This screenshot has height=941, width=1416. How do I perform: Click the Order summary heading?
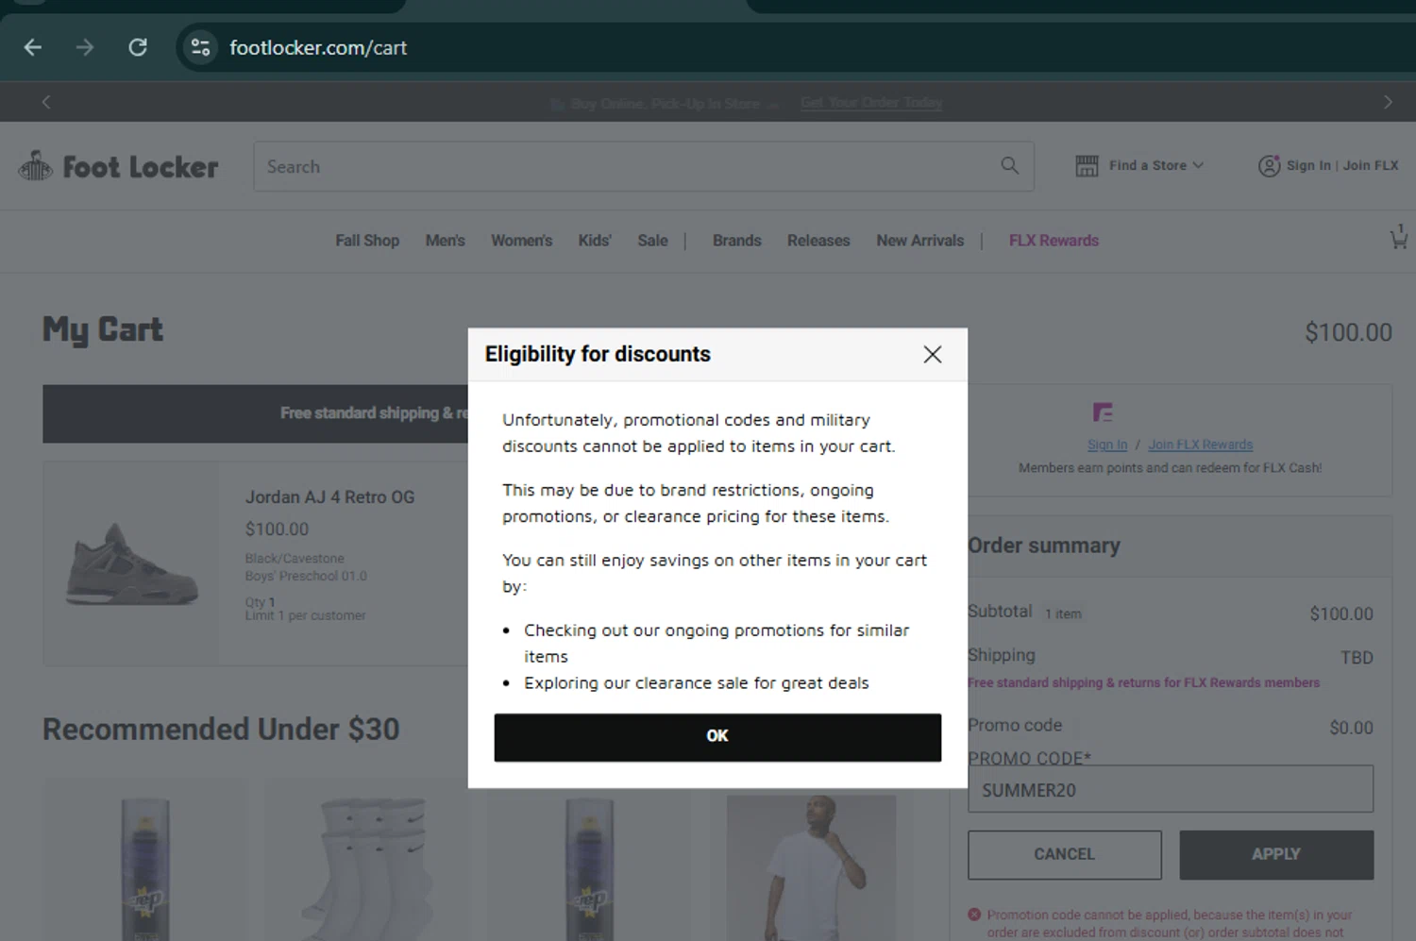tap(1044, 546)
